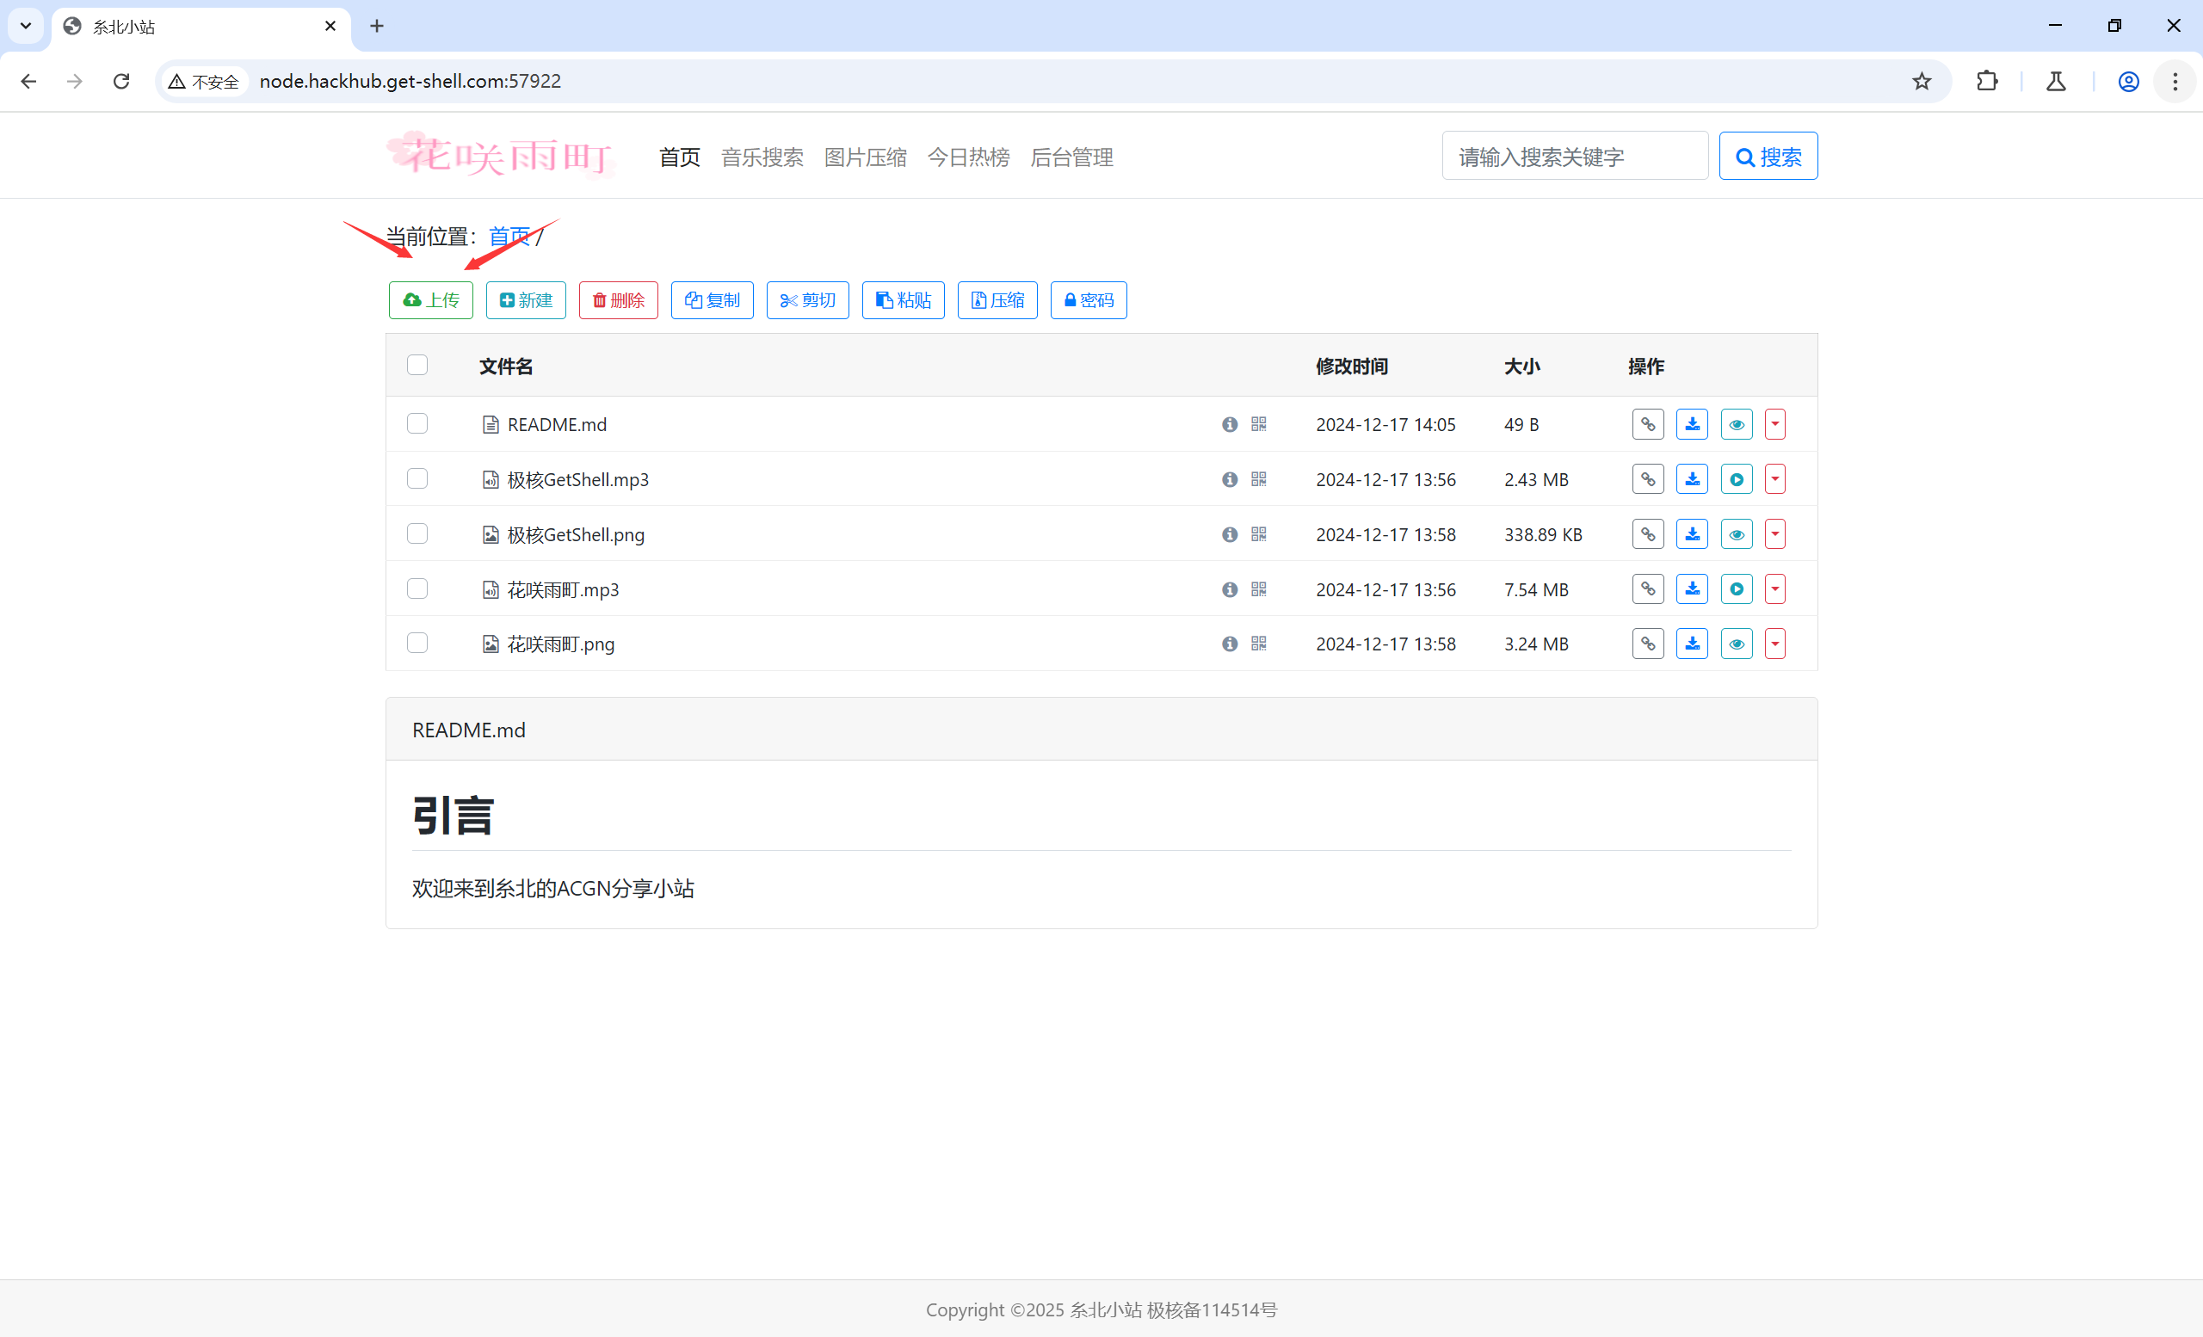This screenshot has width=2203, height=1337.
Task: Click the search keyword input field
Action: pyautogui.click(x=1575, y=156)
